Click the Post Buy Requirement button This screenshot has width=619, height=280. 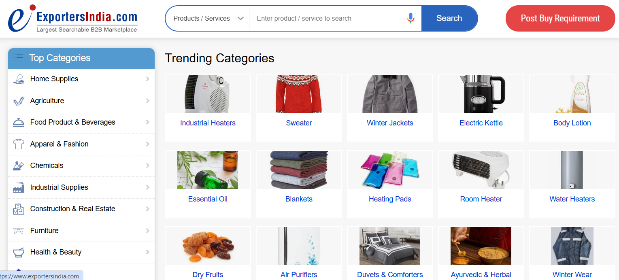[x=560, y=19]
